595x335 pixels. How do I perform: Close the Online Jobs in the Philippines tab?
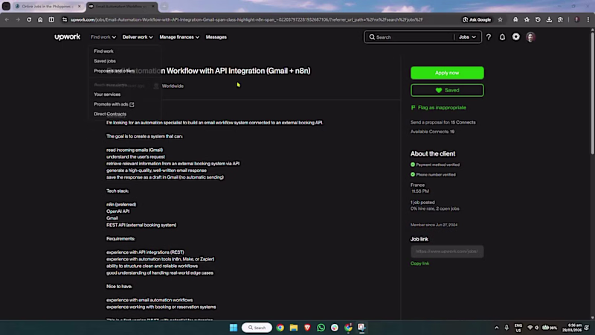(x=79, y=6)
